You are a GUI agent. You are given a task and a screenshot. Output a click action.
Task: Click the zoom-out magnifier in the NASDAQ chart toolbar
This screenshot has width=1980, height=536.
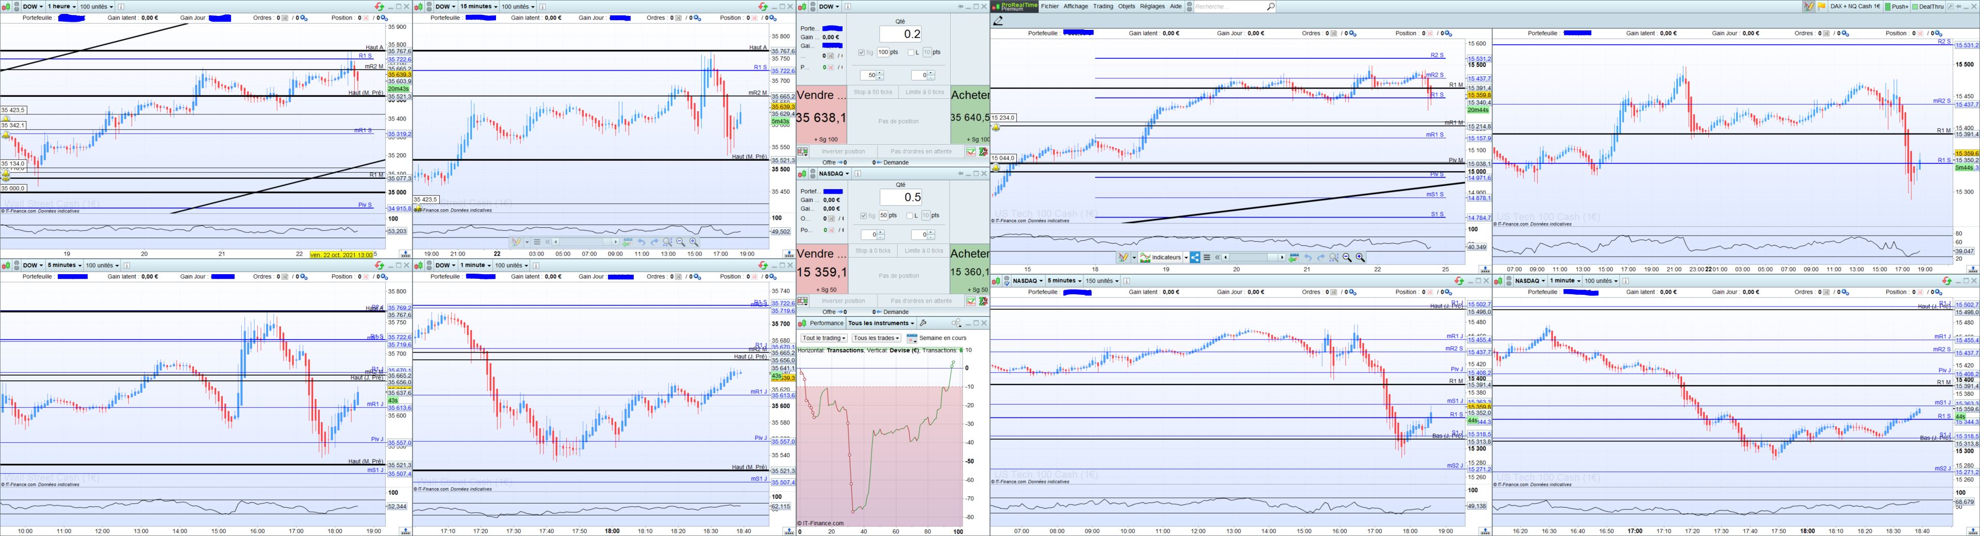tap(1347, 257)
